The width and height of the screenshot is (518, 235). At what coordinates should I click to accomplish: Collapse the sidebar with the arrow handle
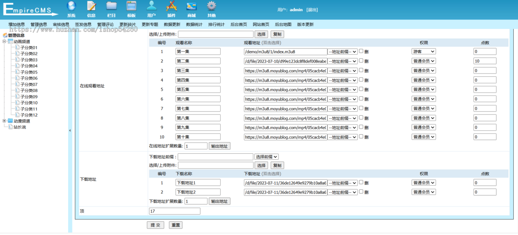(x=70, y=130)
